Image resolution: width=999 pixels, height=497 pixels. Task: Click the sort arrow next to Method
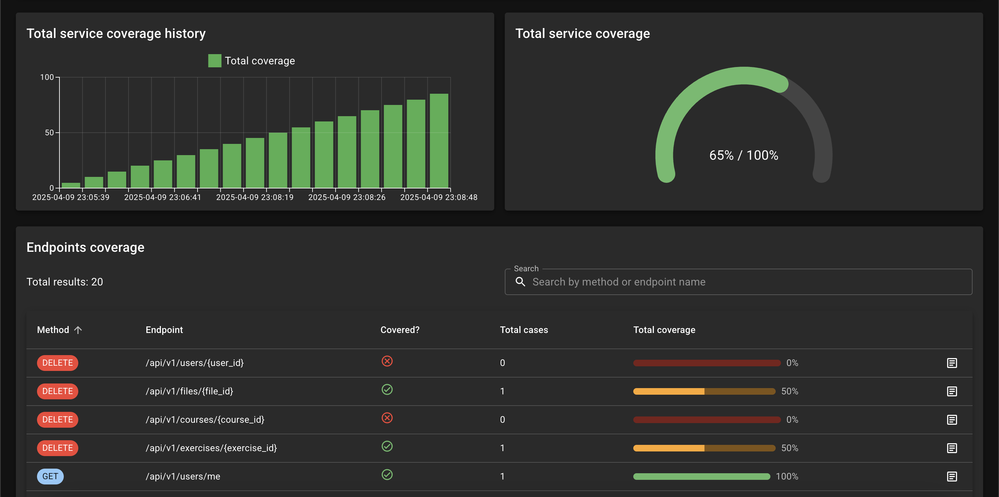(78, 330)
